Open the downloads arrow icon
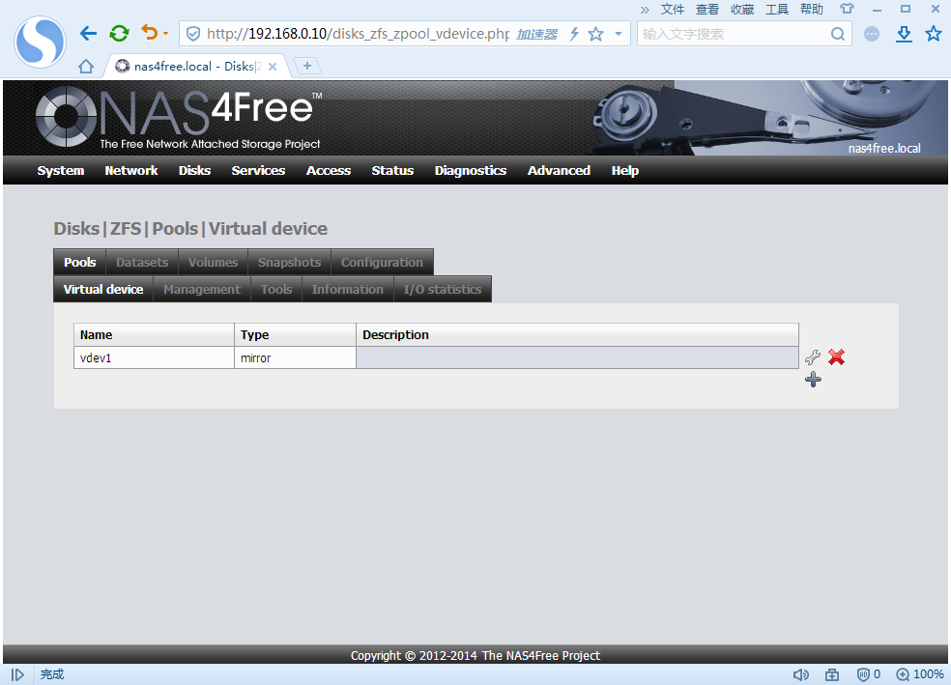The width and height of the screenshot is (951, 685). pyautogui.click(x=904, y=34)
